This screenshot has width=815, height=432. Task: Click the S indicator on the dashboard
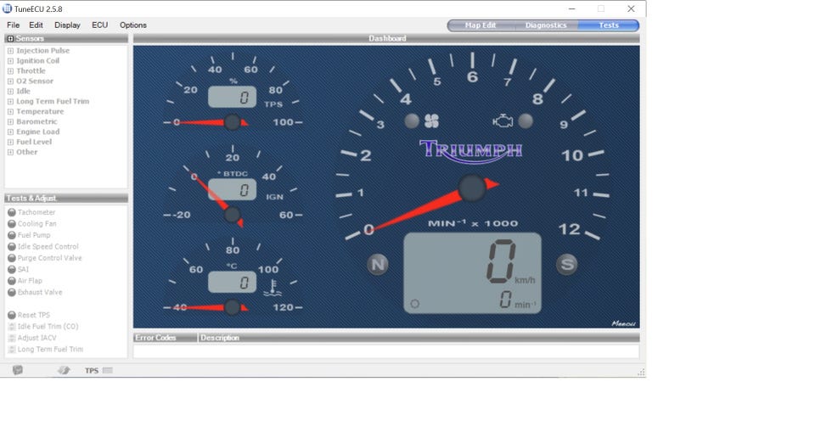pos(566,265)
